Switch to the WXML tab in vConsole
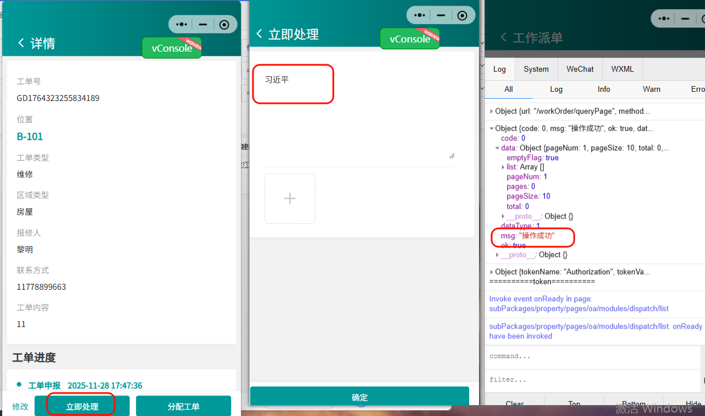Image resolution: width=705 pixels, height=416 pixels. click(x=622, y=69)
